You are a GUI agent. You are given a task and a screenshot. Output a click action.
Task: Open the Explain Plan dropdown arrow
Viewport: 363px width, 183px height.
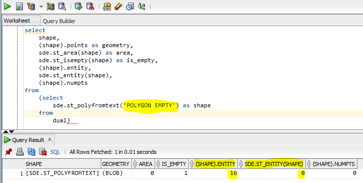coord(41,7)
